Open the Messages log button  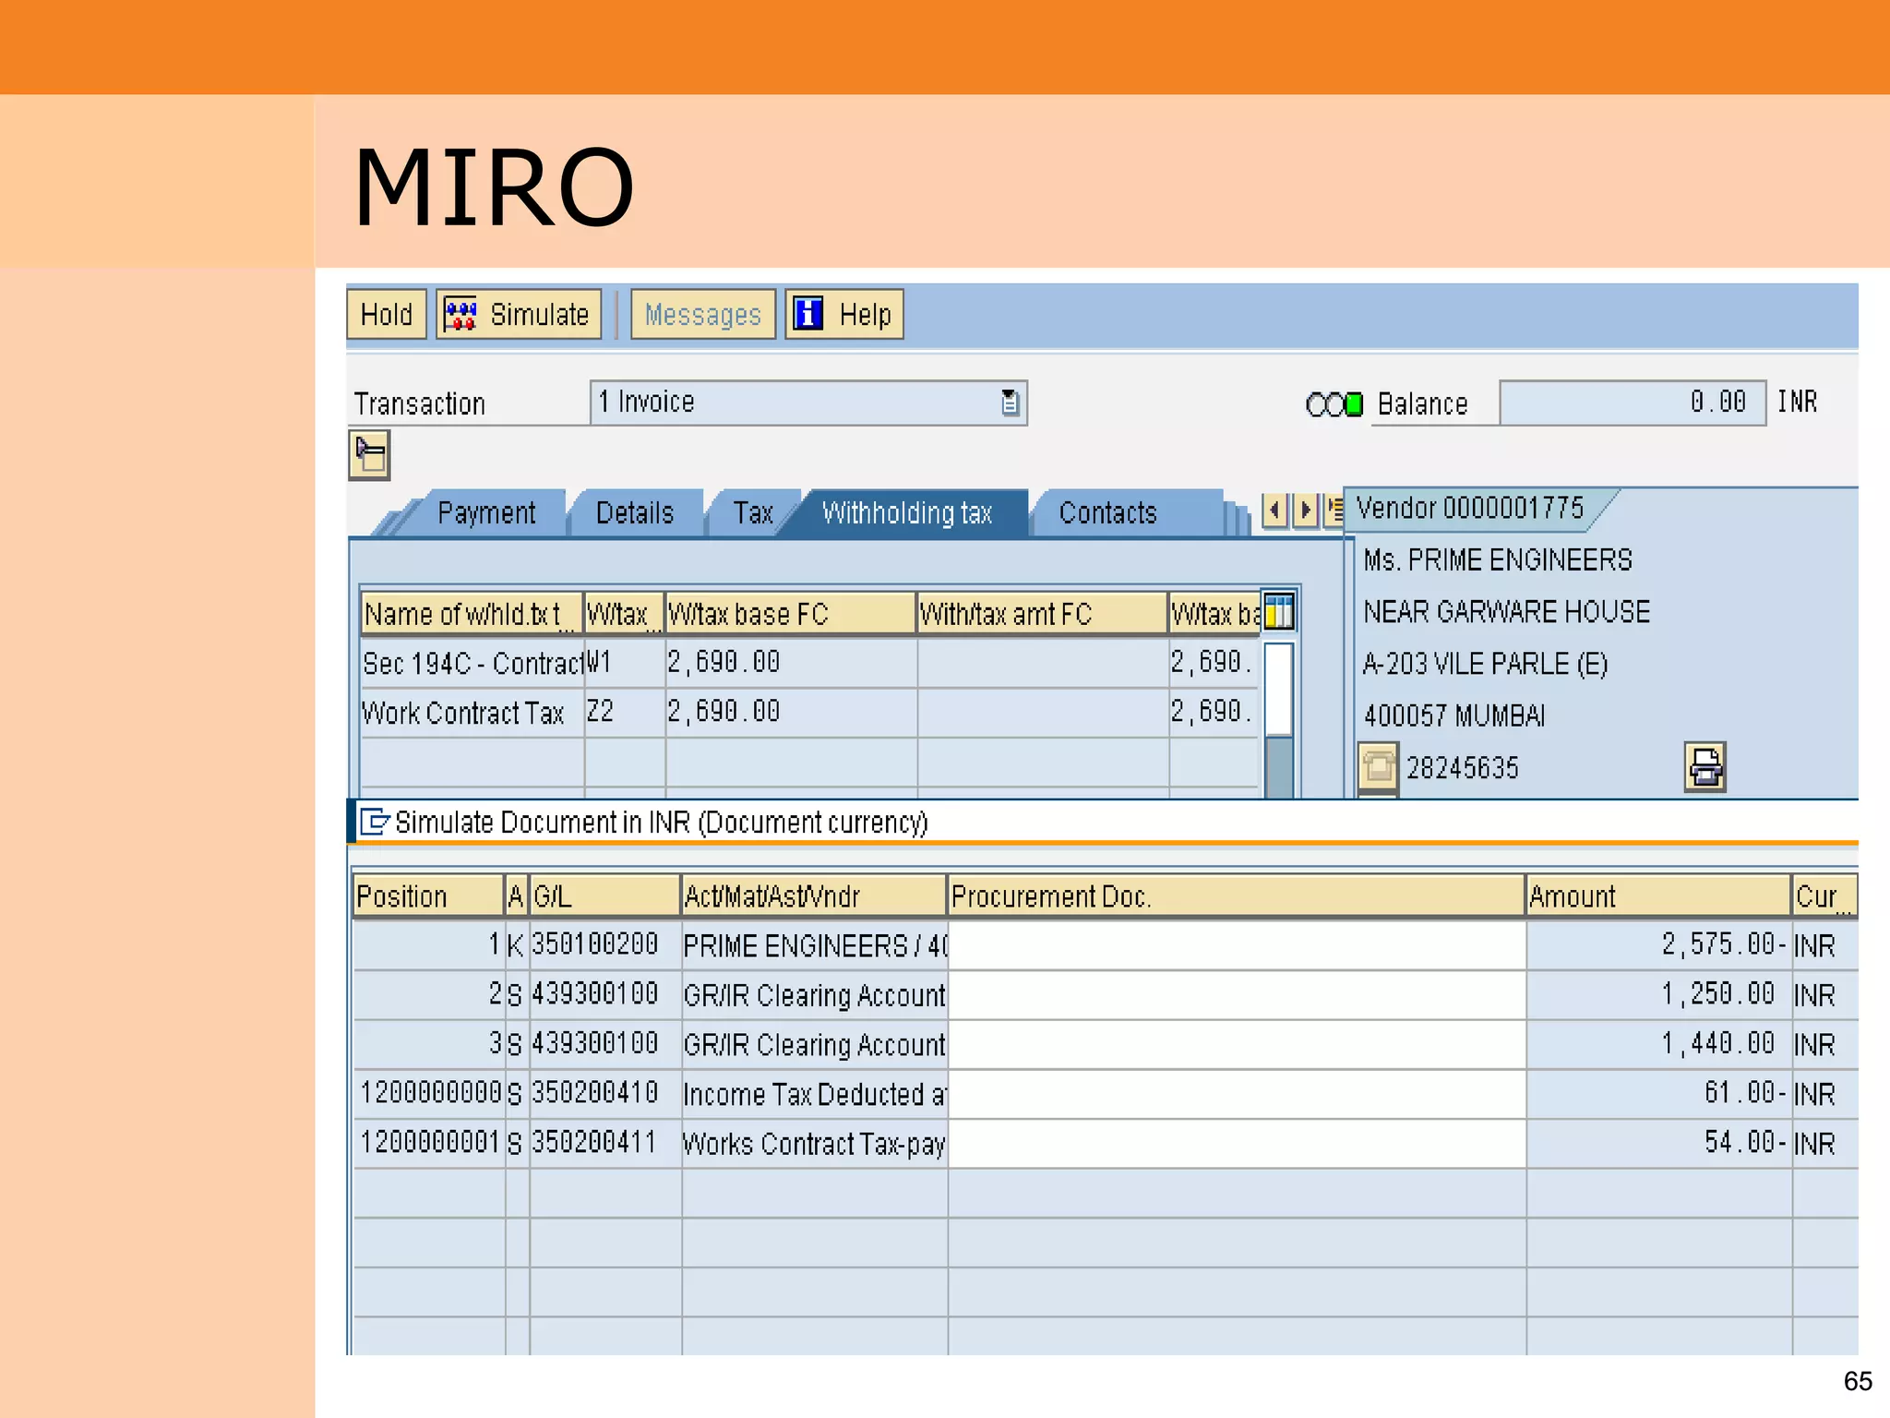pos(703,315)
